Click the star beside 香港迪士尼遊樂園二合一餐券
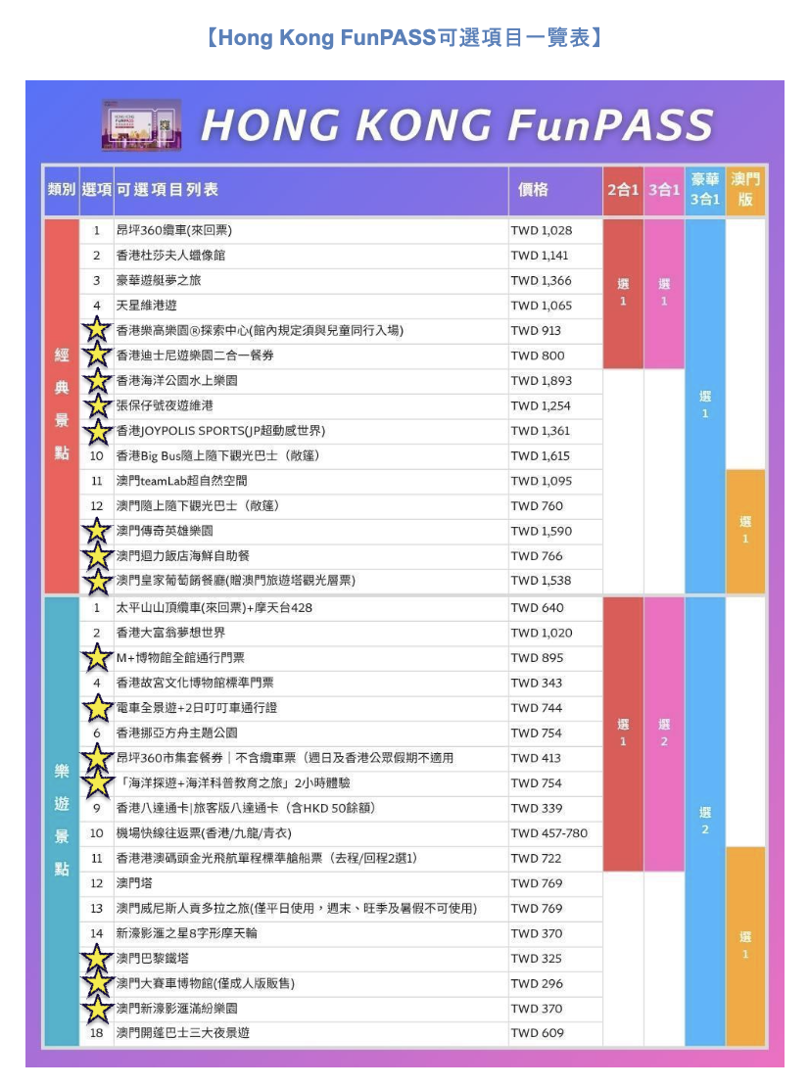This screenshot has height=1087, width=809. point(97,354)
